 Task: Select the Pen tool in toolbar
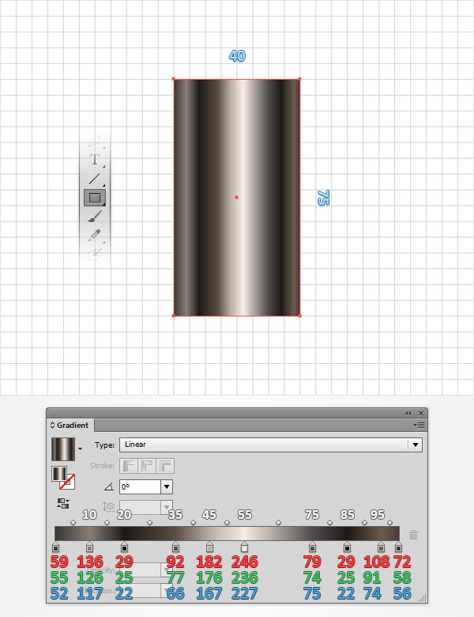tap(95, 141)
